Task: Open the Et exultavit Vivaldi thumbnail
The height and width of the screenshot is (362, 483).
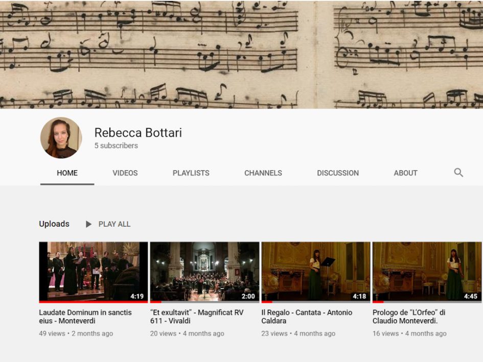Action: click(204, 272)
